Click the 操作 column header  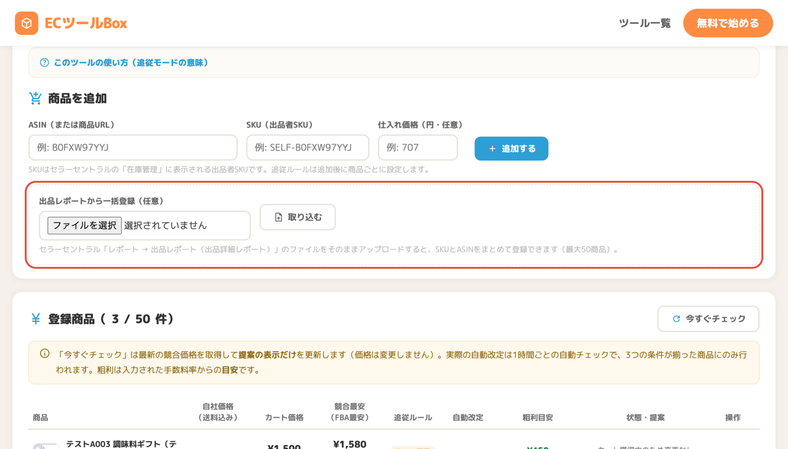tap(733, 418)
